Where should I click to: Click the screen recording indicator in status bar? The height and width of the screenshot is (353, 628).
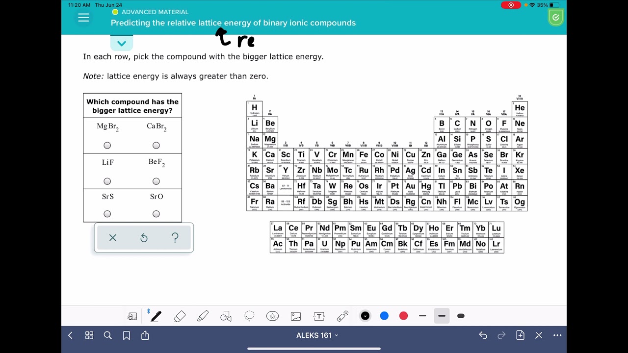pos(511,5)
